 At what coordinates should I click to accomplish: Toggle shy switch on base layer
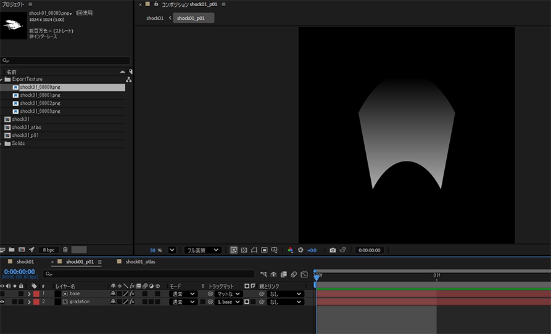(x=113, y=294)
